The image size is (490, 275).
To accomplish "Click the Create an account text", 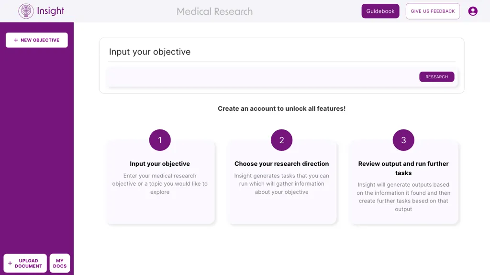I will pyautogui.click(x=281, y=108).
